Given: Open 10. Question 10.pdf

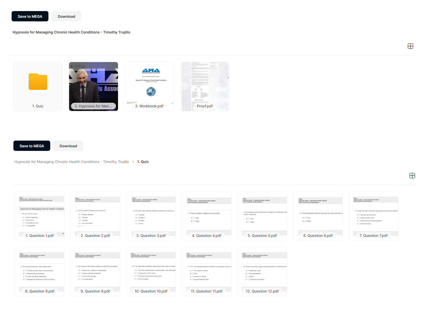Looking at the screenshot, I should (x=151, y=272).
